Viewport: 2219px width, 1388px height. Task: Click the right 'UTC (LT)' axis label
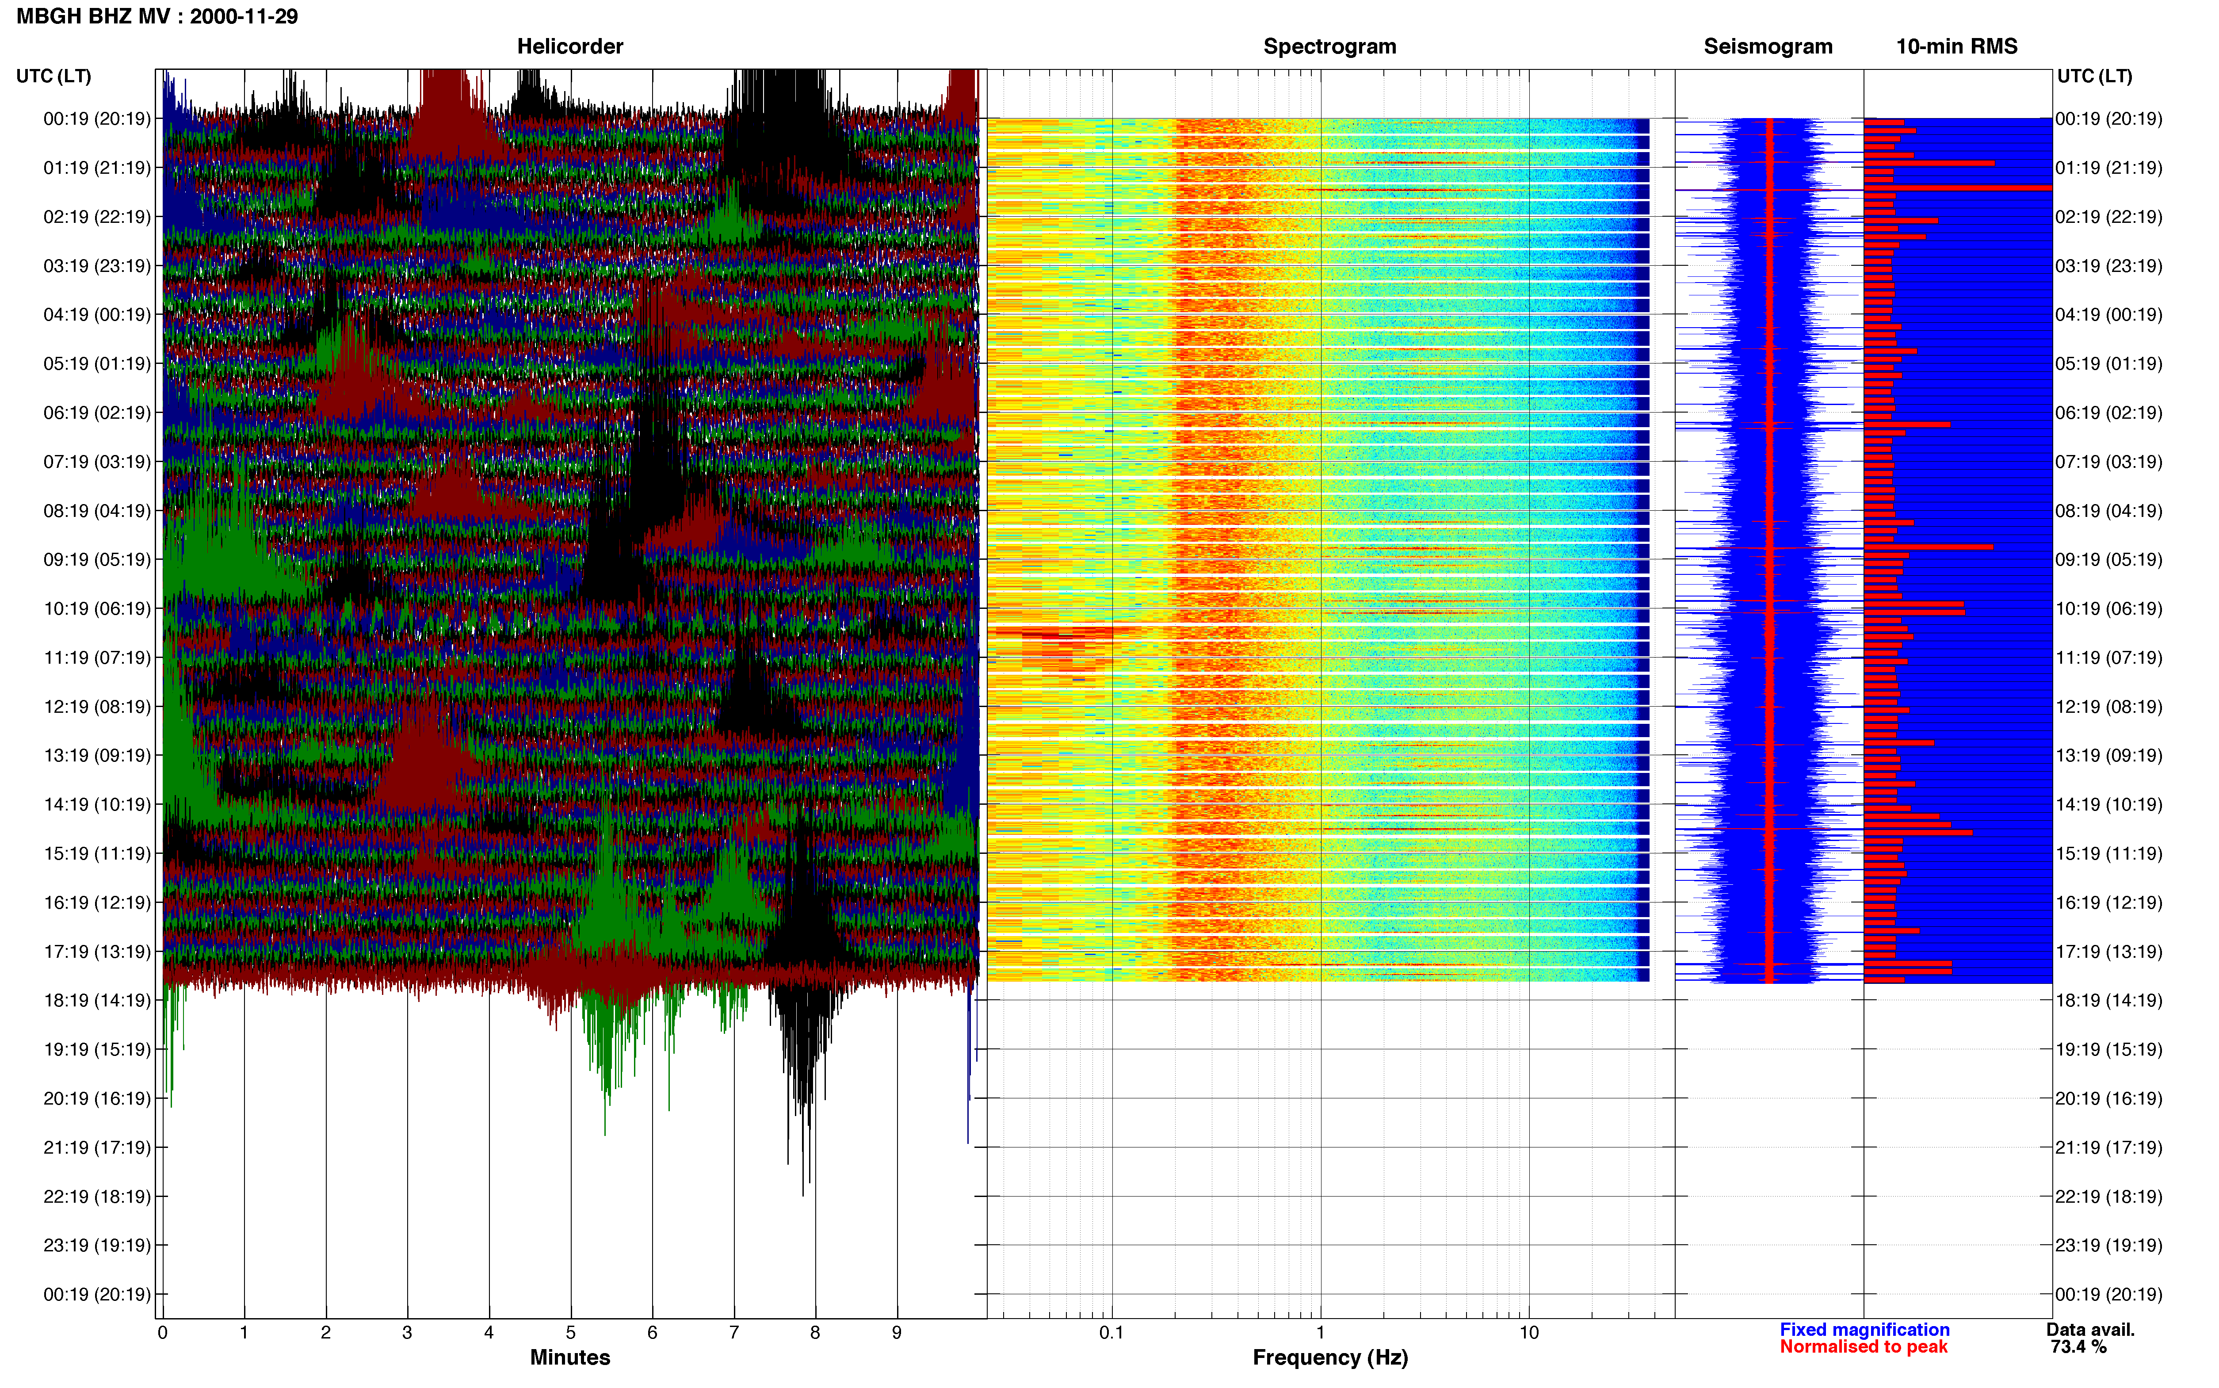(2094, 76)
